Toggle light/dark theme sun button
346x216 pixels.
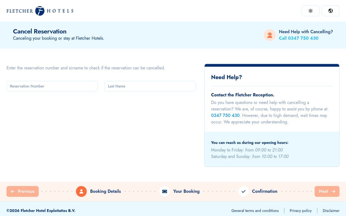tap(311, 11)
